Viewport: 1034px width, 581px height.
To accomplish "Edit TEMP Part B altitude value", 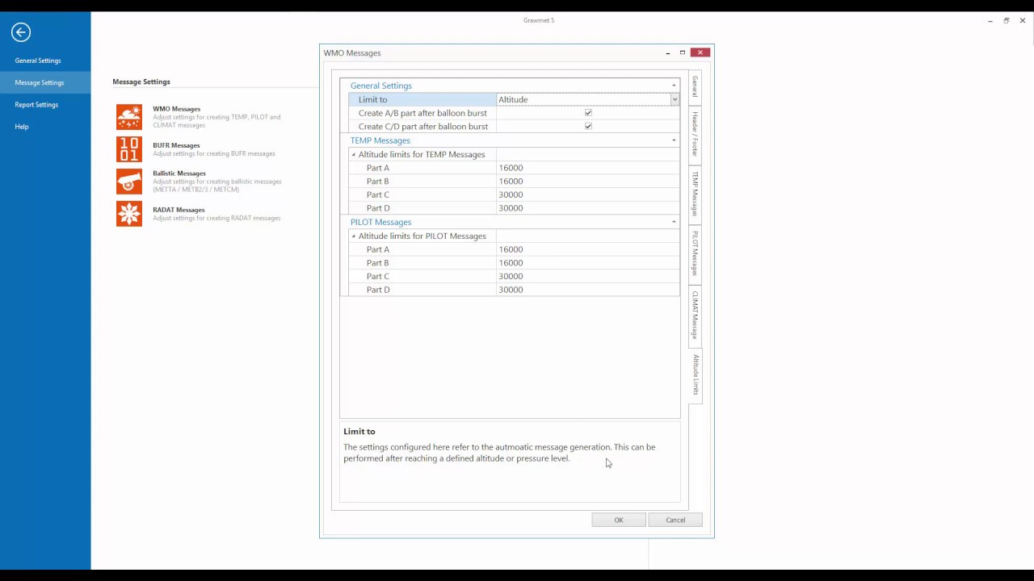I will (x=587, y=182).
